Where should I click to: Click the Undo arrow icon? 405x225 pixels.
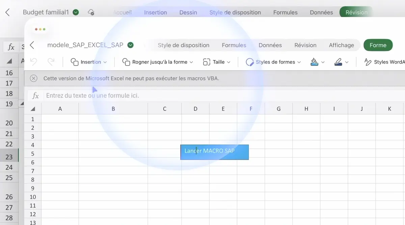point(34,62)
